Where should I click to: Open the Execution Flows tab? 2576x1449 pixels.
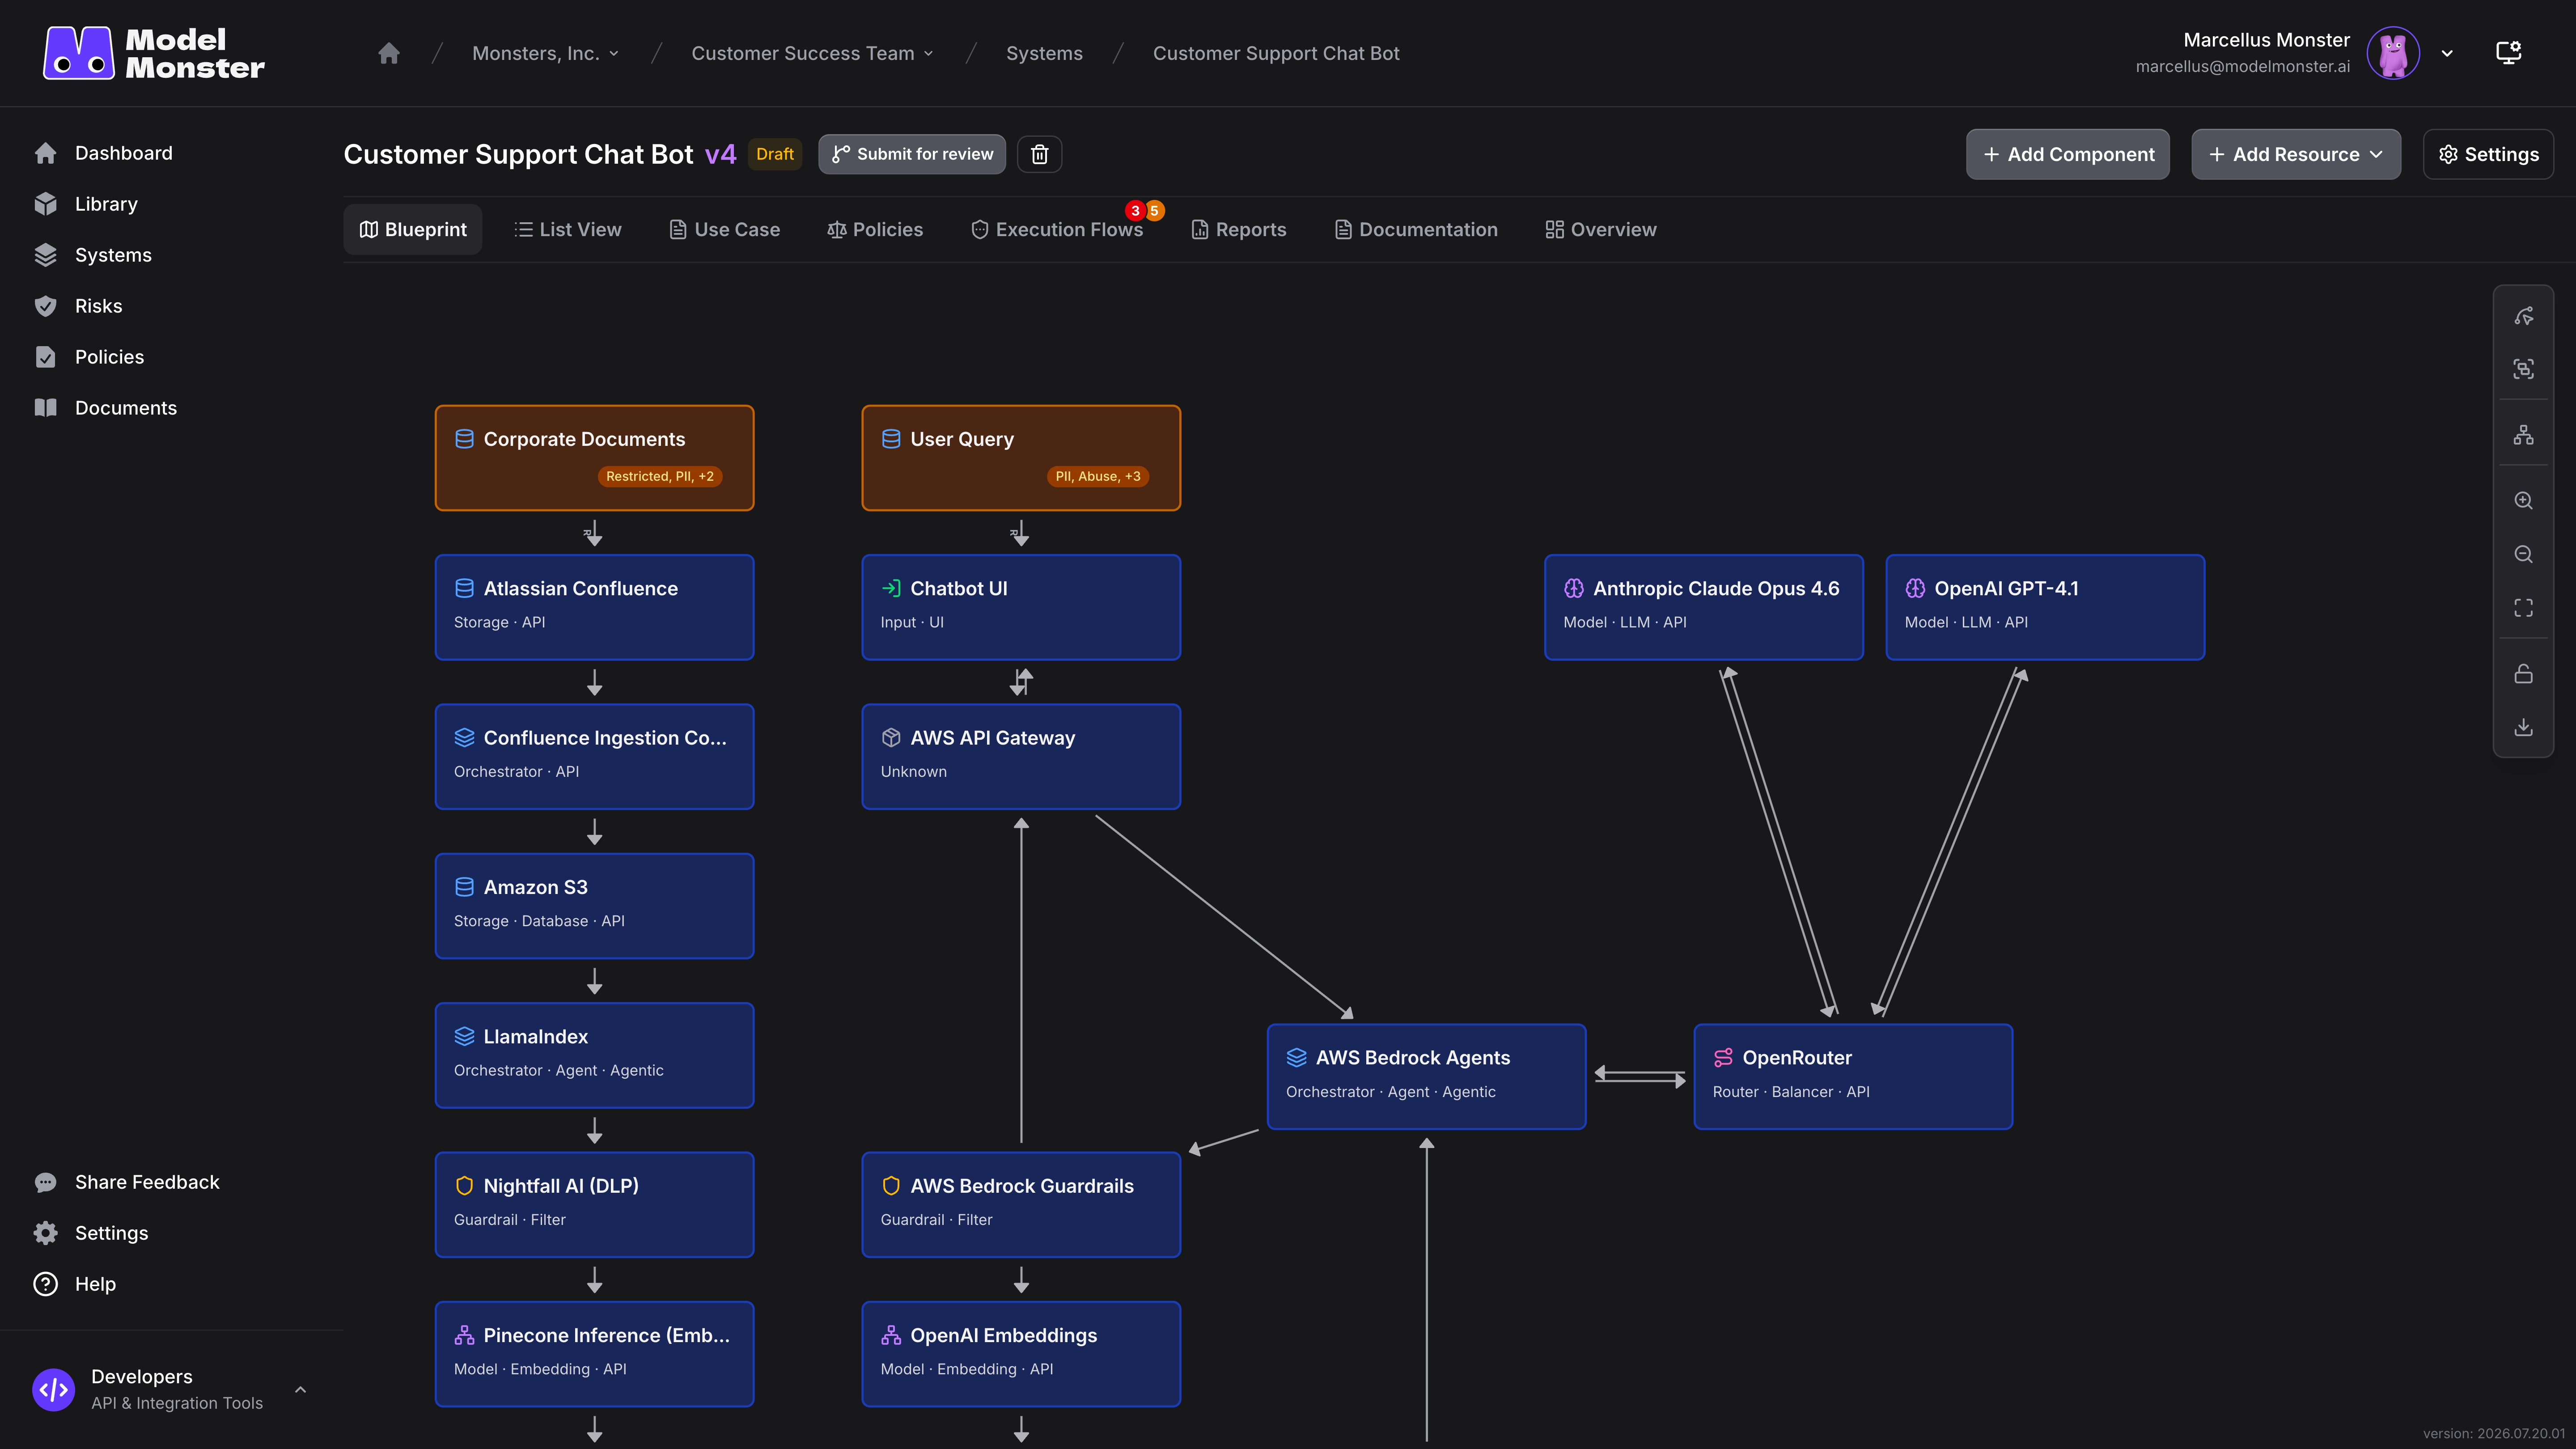coord(1057,229)
